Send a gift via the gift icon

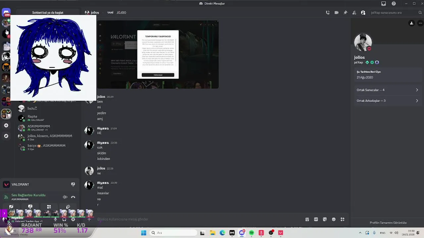tap(307, 219)
